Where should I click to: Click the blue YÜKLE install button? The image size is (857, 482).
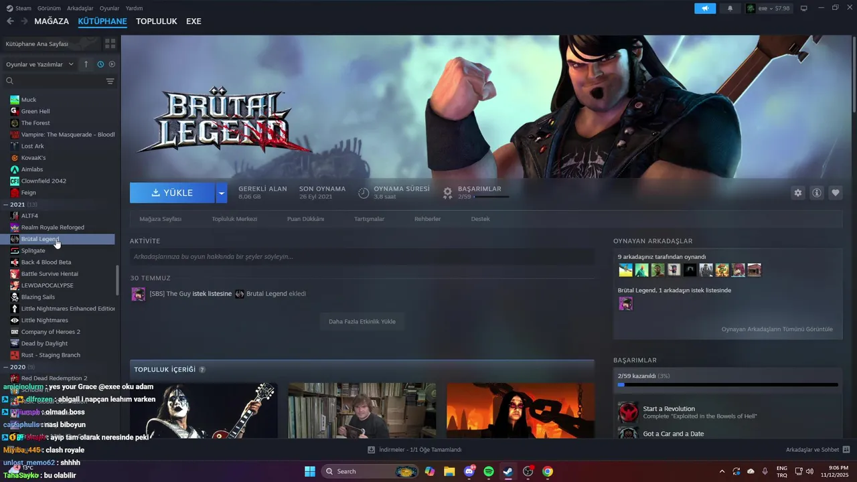tap(172, 193)
